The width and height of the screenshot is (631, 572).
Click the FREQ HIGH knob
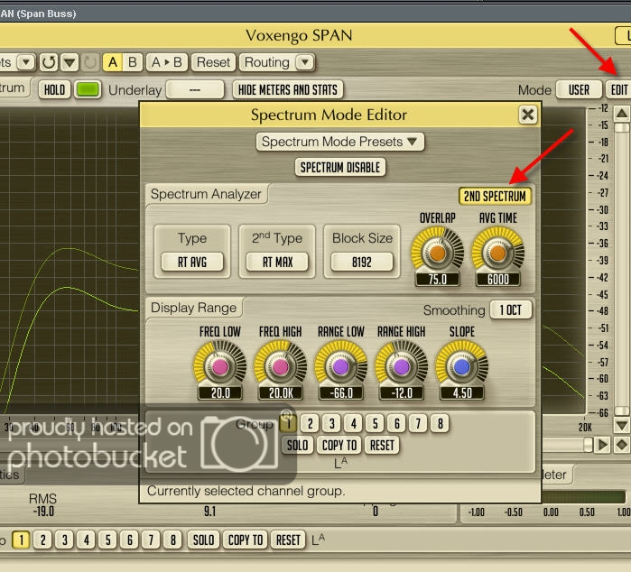point(280,366)
